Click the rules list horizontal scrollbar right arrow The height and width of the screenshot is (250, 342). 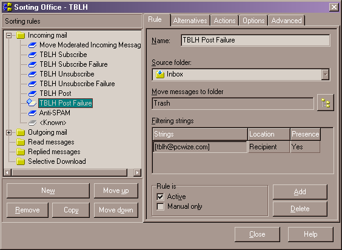[x=137, y=172]
